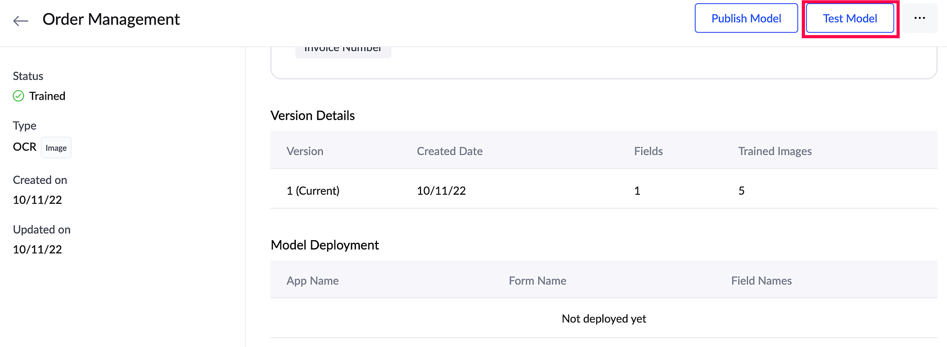
Task: Click the Version Details section heading
Action: tap(313, 116)
